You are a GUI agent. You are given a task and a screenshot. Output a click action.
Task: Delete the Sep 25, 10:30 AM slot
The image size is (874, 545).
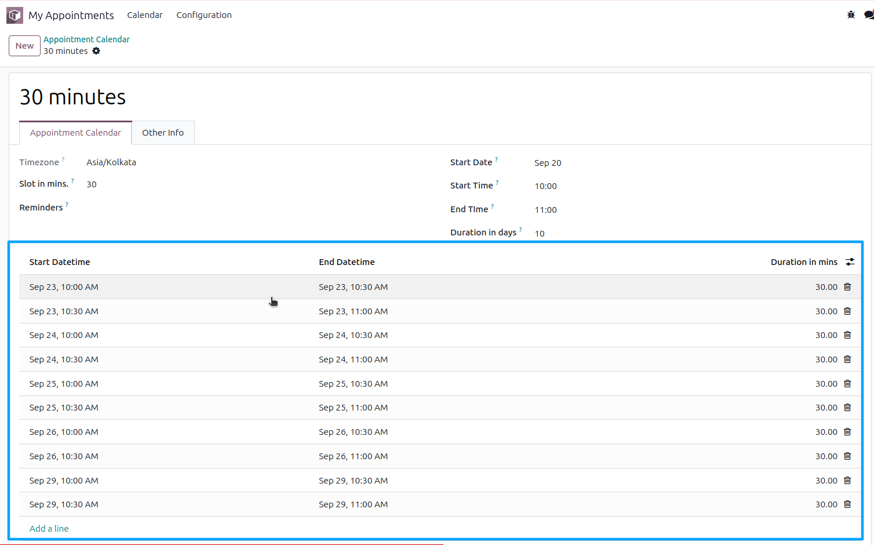[847, 408]
